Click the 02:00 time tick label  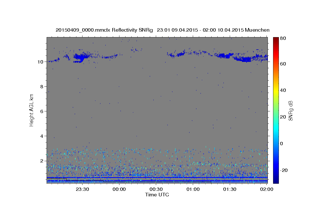[267, 189]
